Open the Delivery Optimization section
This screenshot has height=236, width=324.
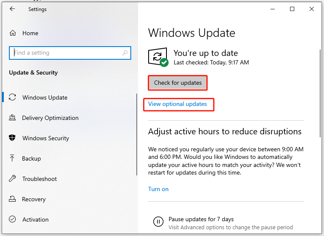50,118
